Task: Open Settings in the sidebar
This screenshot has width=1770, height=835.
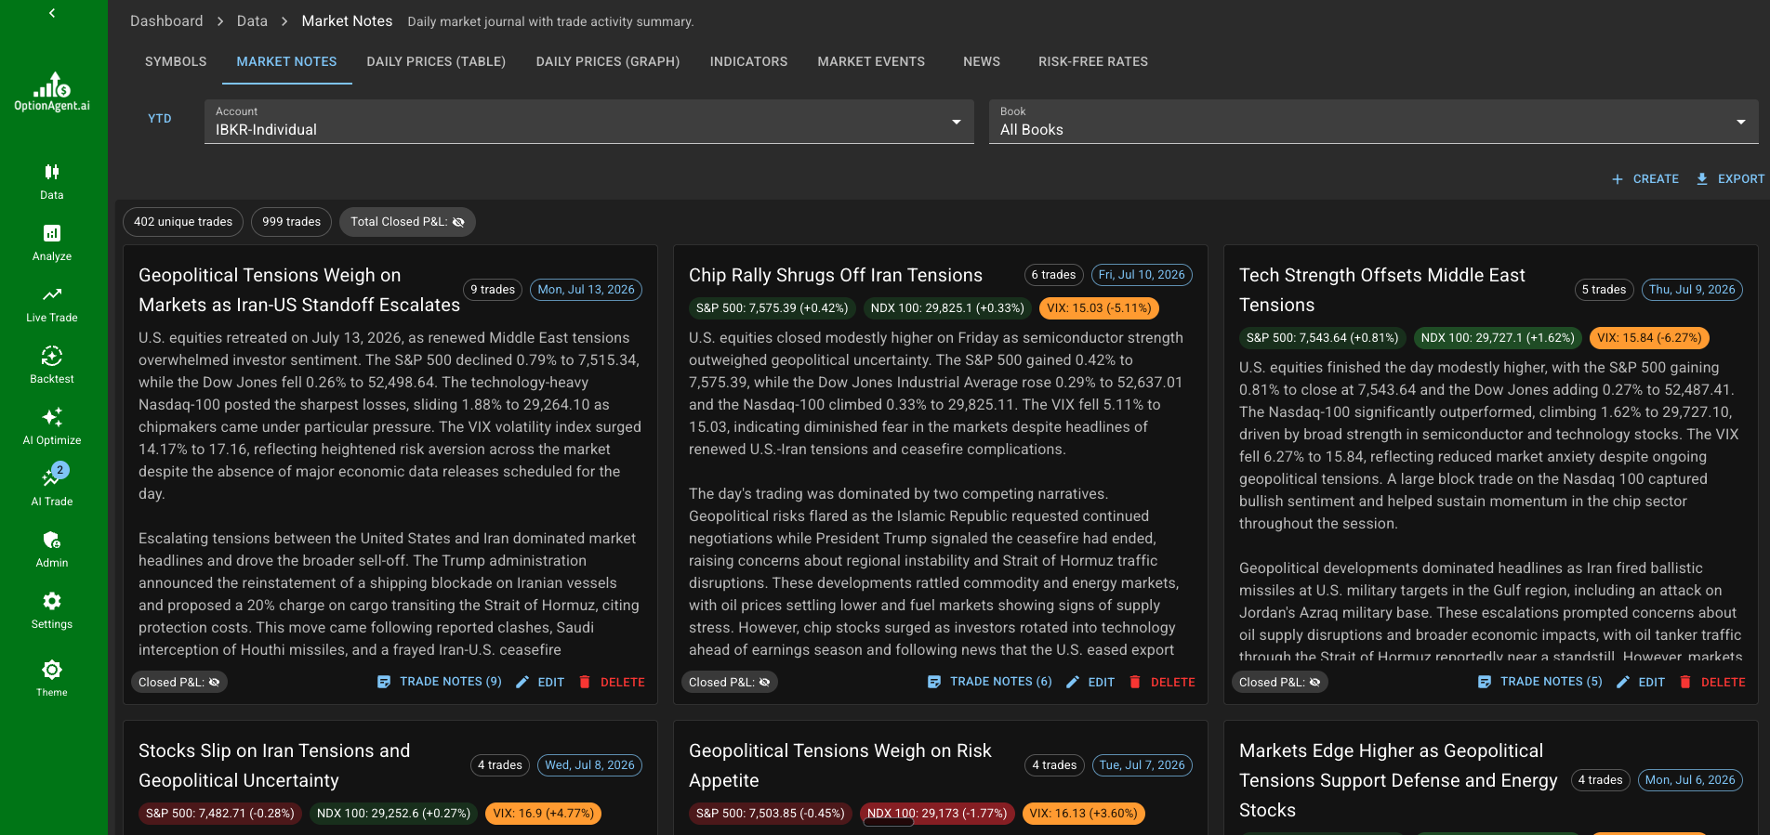Action: click(x=52, y=610)
